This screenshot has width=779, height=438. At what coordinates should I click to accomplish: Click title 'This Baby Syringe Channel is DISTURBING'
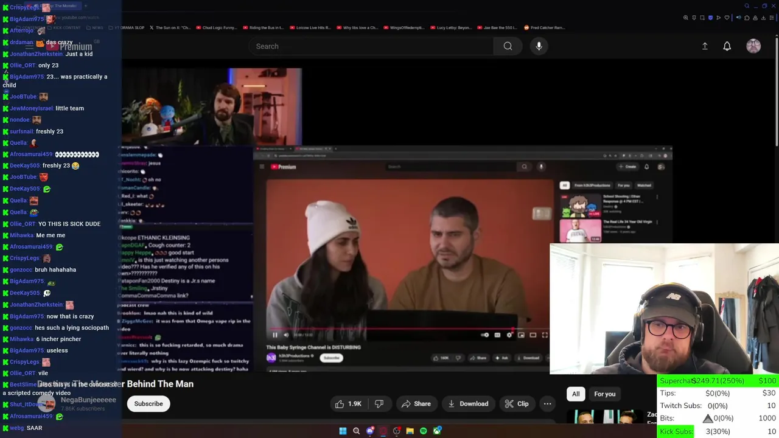point(313,347)
